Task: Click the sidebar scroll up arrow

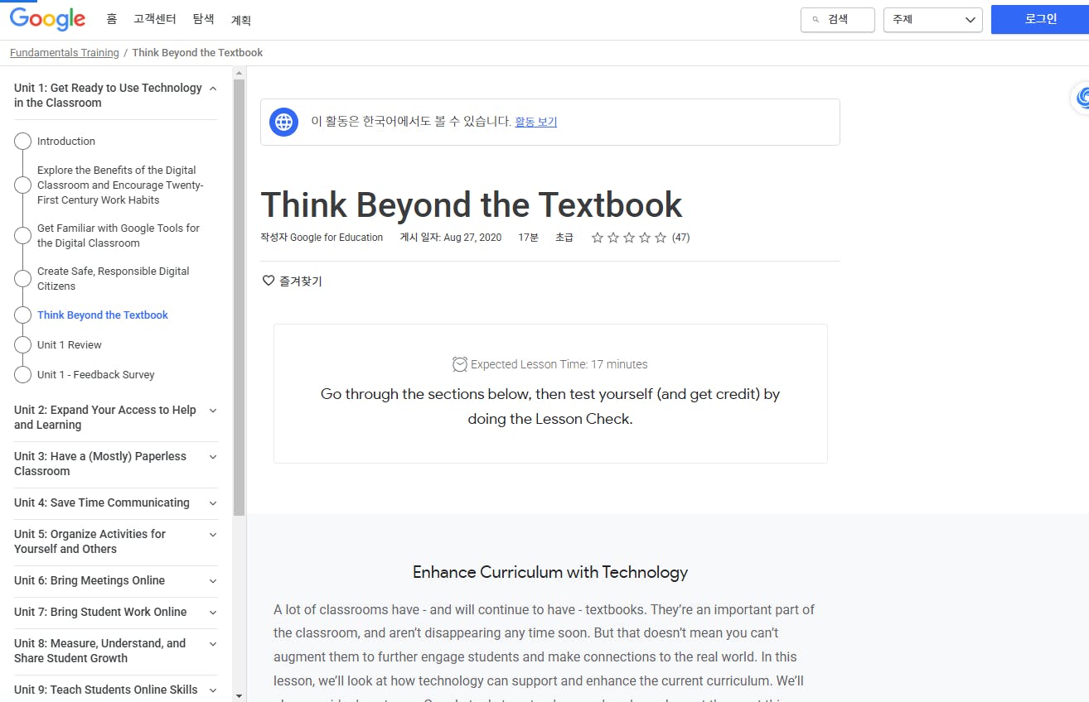Action: [x=239, y=73]
